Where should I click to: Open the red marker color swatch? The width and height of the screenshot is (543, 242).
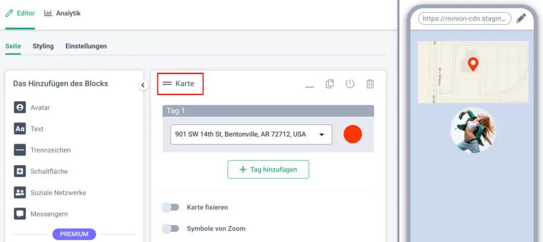click(353, 134)
